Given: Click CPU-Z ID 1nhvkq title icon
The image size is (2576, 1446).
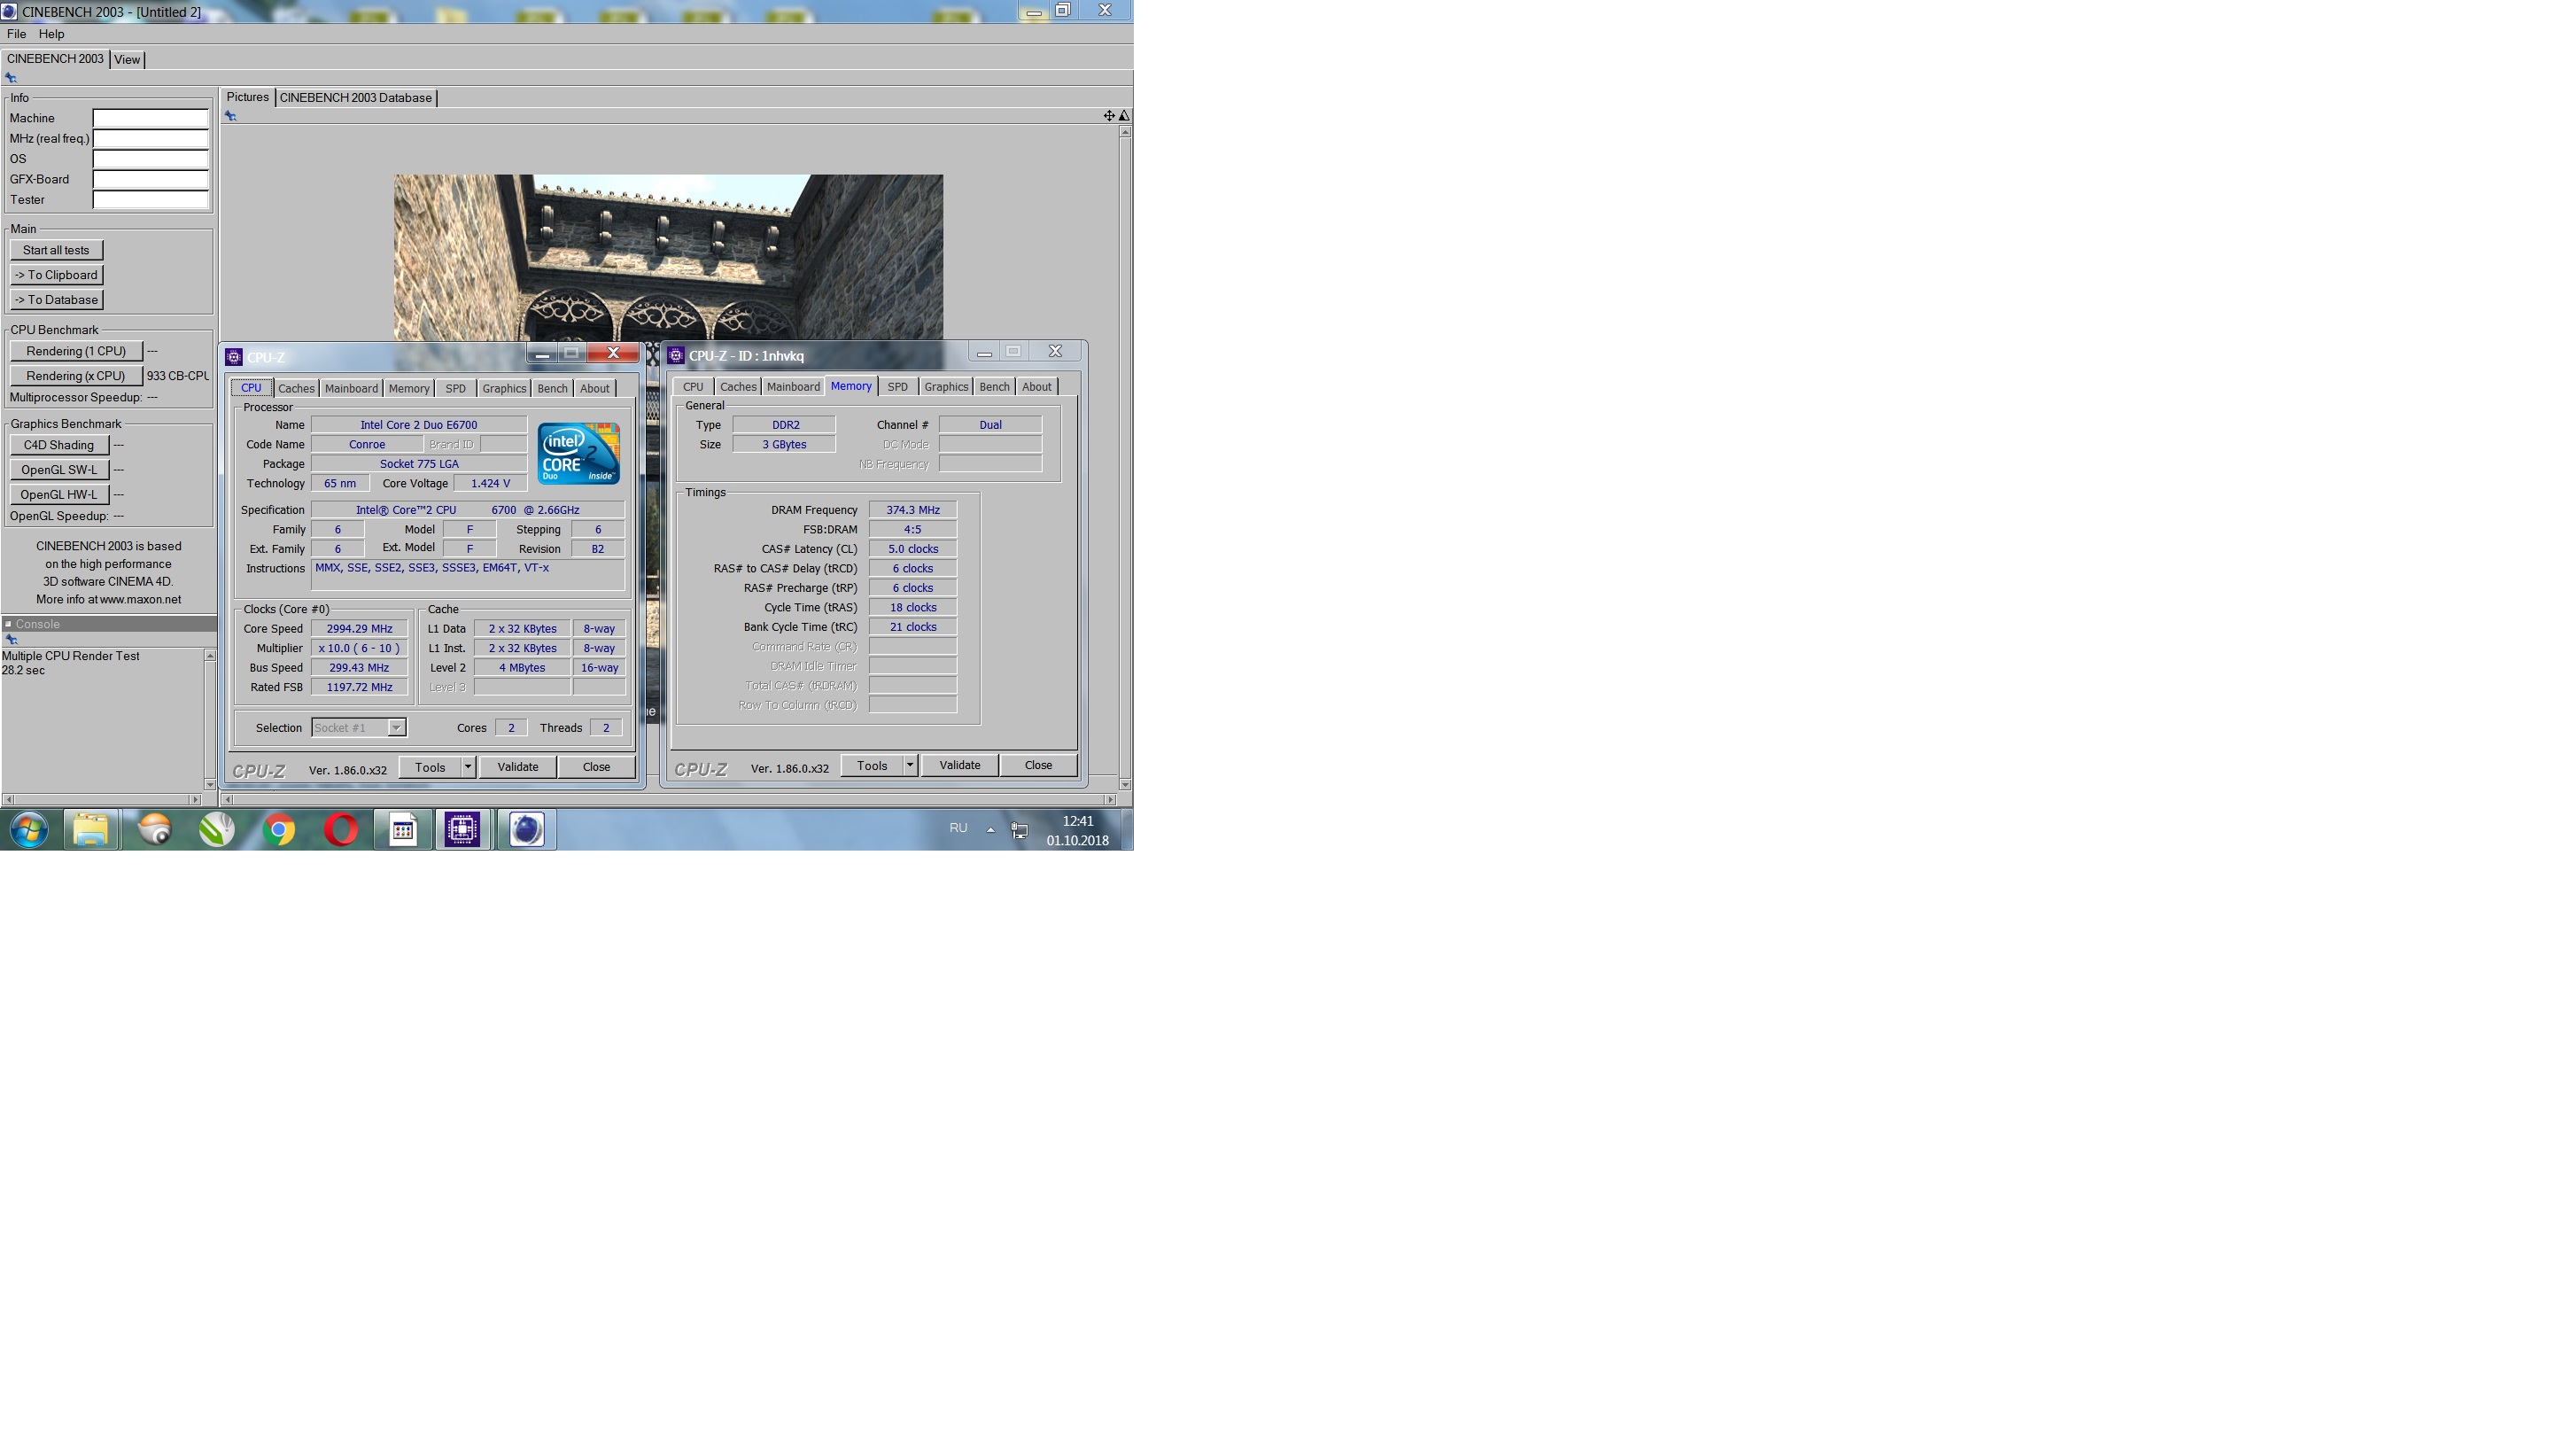Looking at the screenshot, I should pyautogui.click(x=676, y=355).
